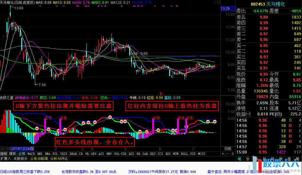The image size is (302, 175).
Task: Open the 指标 indicator menu
Action: [4, 154]
